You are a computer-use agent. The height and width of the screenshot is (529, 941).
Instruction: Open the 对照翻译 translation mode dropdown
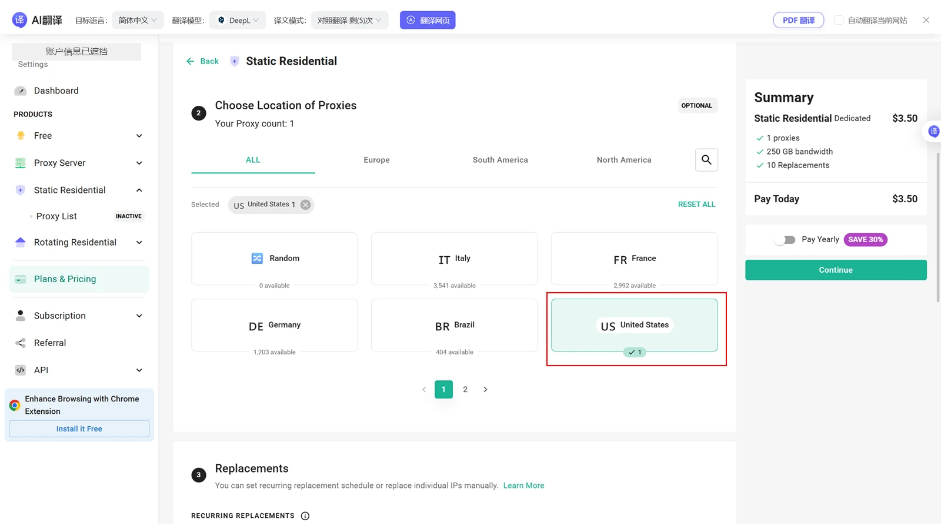(x=349, y=20)
